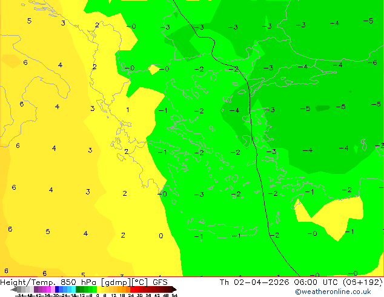Click the '850 hPa' pressure level label
This screenshot has height=297, width=384.
[78, 282]
